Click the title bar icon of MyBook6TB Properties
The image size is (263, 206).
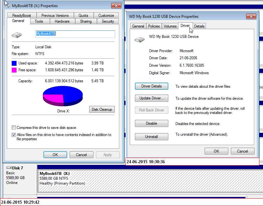7,5
